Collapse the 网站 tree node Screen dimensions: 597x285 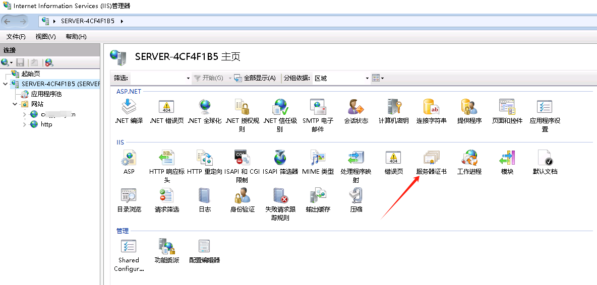(15, 104)
